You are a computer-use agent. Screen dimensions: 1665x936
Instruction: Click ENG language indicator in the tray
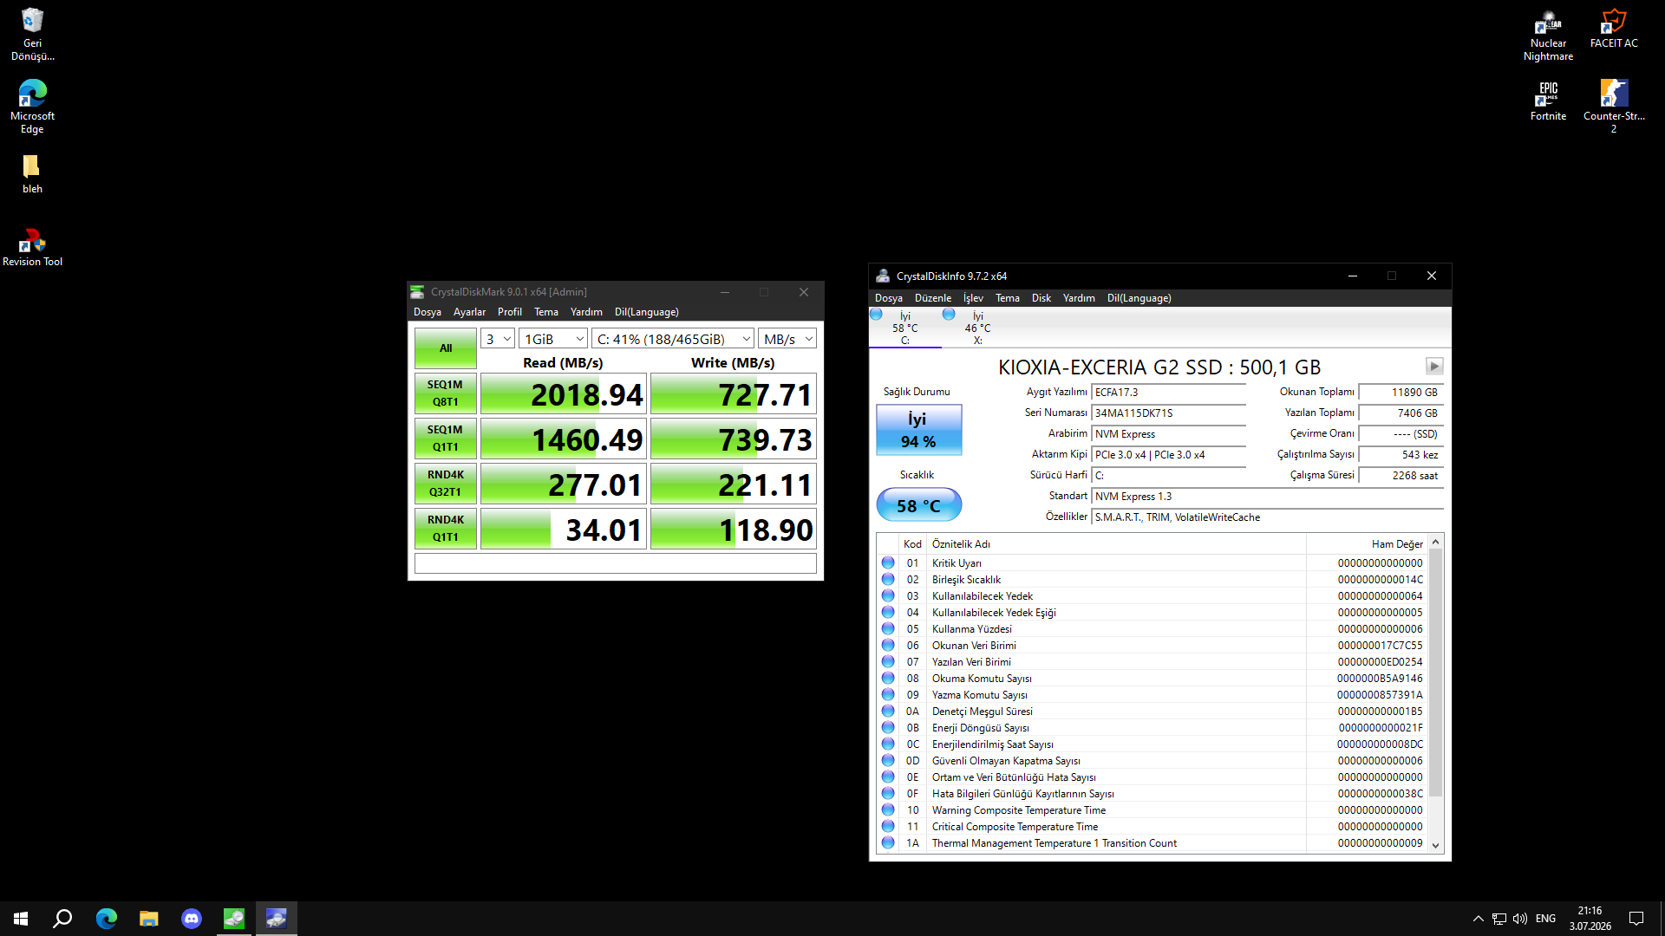click(x=1545, y=919)
